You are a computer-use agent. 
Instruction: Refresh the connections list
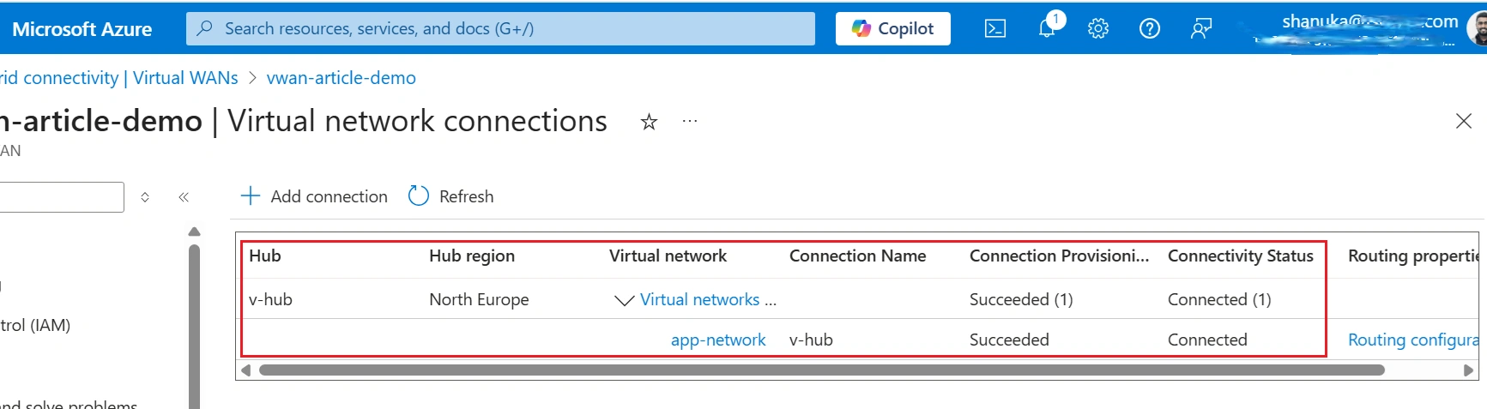tap(451, 196)
